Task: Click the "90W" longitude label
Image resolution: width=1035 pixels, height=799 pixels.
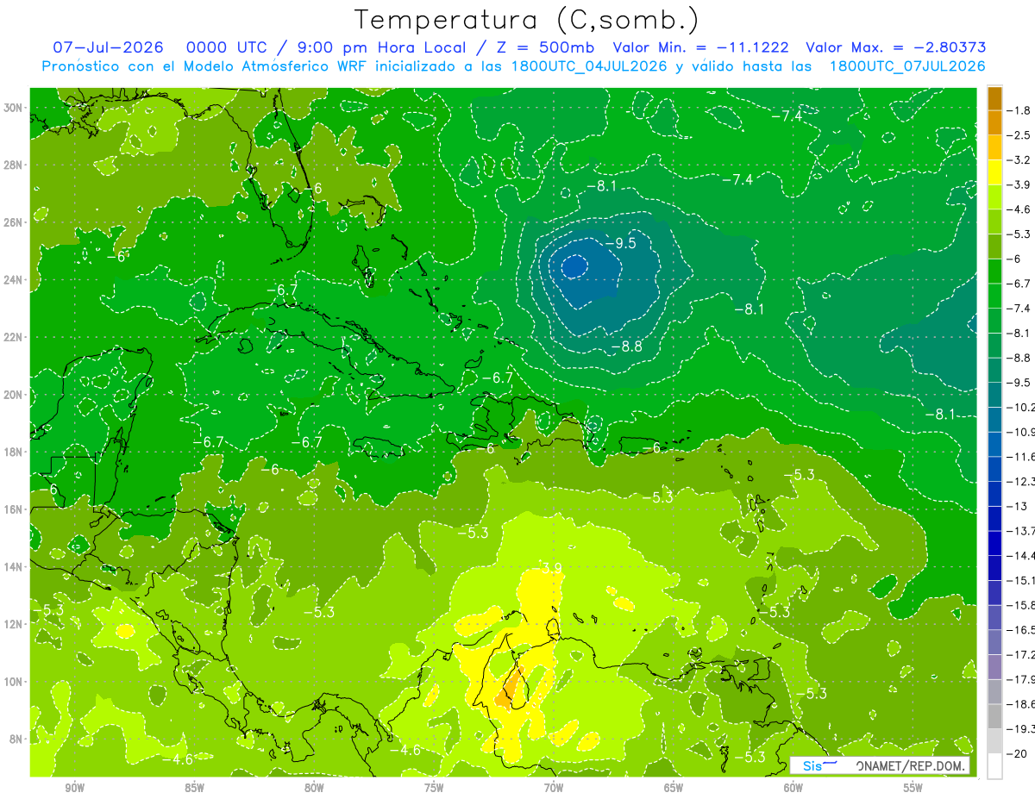Action: tap(74, 787)
